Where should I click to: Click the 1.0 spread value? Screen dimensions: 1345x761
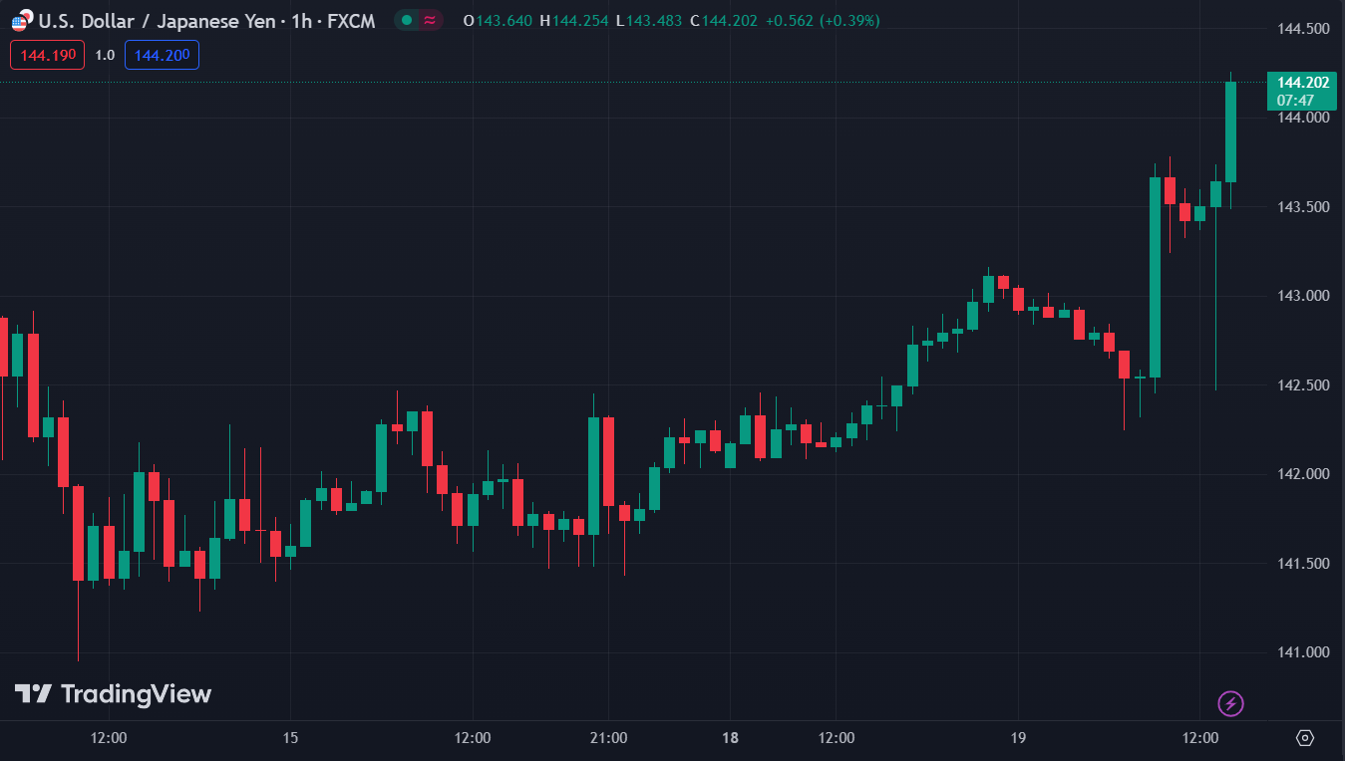coord(105,56)
